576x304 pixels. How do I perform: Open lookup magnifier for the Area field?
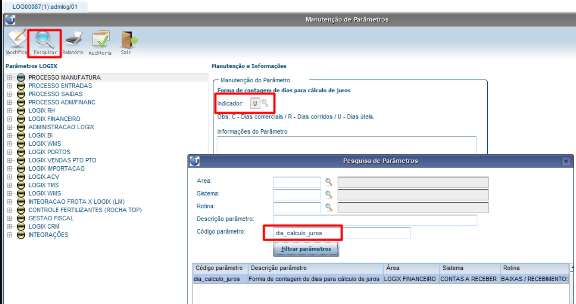pyautogui.click(x=329, y=182)
